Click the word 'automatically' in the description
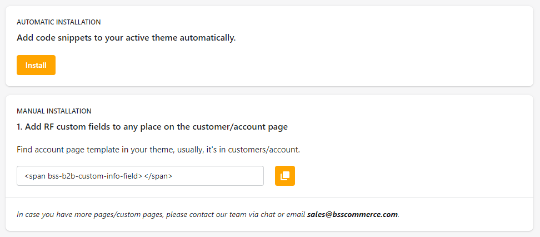540x237 pixels. click(x=209, y=38)
